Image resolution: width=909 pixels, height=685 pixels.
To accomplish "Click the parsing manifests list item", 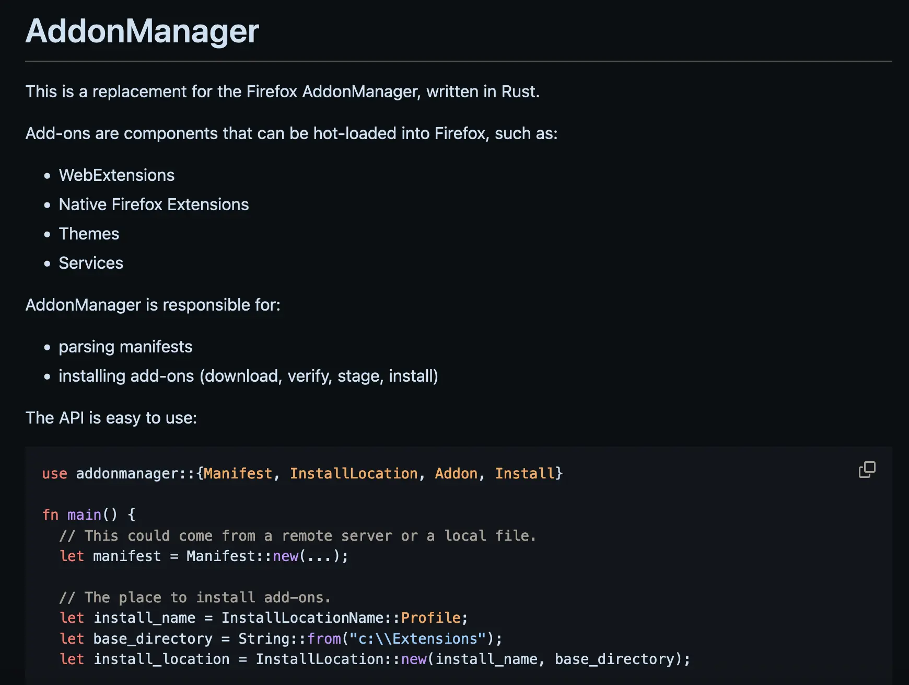I will click(x=125, y=346).
